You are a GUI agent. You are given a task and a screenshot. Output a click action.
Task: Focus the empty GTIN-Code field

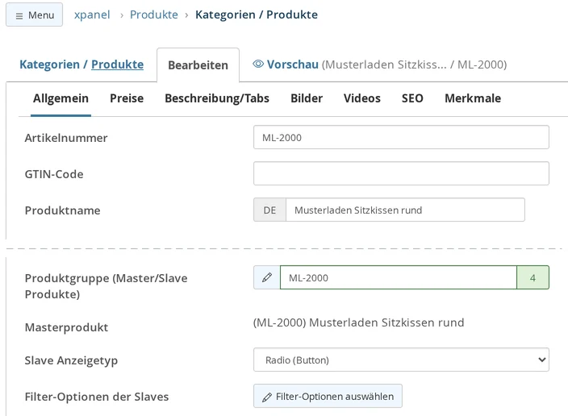coord(401,173)
